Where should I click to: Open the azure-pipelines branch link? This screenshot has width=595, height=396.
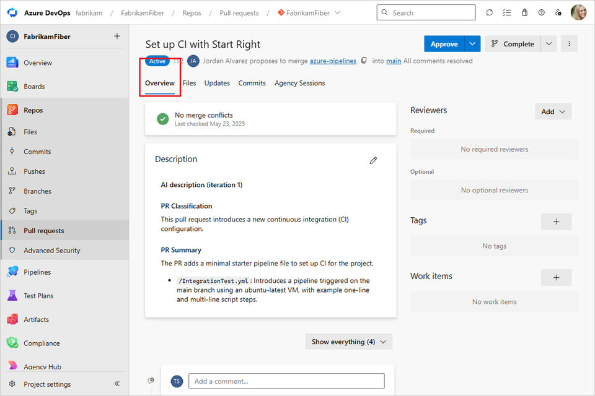tap(333, 61)
